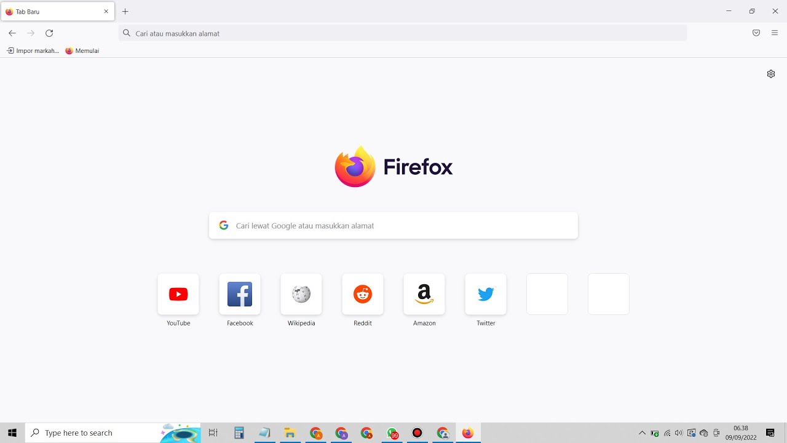This screenshot has height=443, width=787.
Task: Open the Wi-Fi network tray icon
Action: (667, 433)
